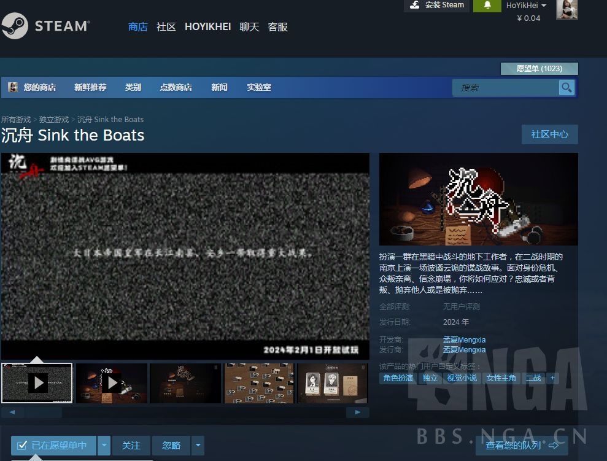Click the left carousel arrow

(x=14, y=412)
